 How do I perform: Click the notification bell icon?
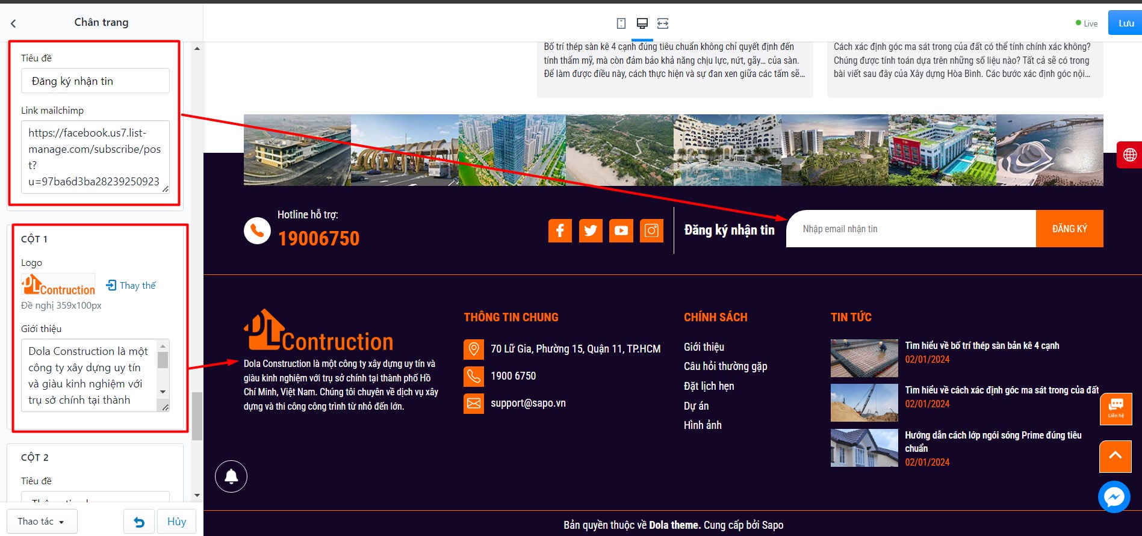231,476
